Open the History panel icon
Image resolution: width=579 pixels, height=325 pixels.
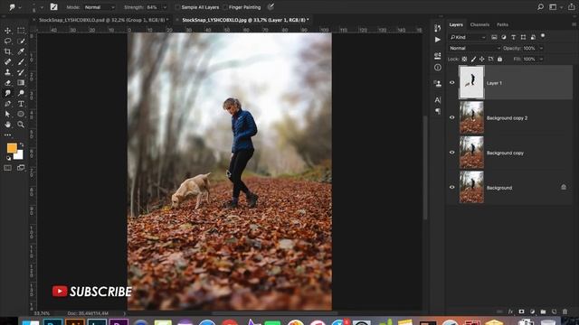(x=438, y=28)
